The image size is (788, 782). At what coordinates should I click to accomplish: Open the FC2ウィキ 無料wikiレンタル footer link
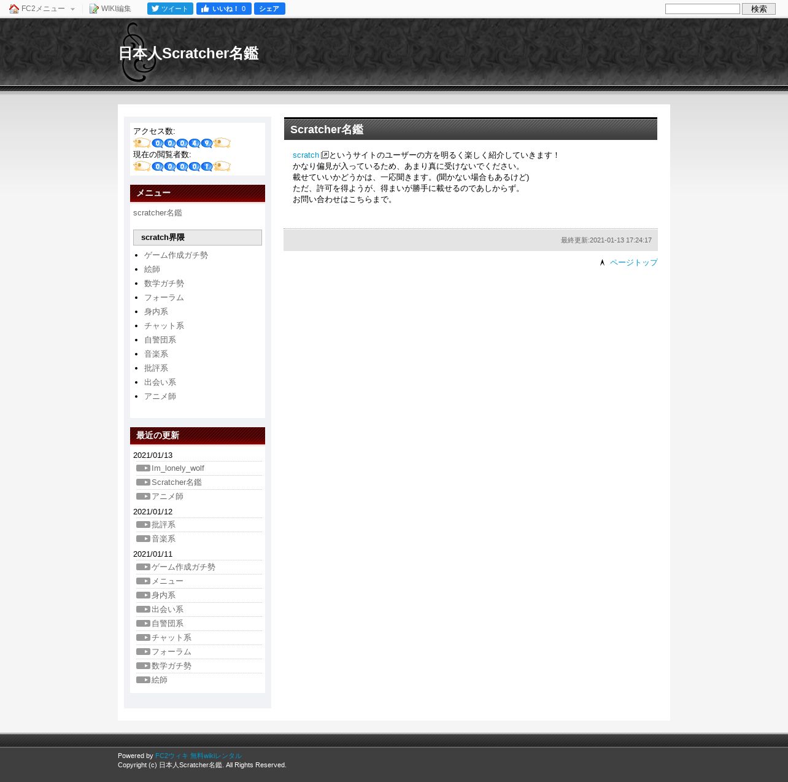(198, 756)
